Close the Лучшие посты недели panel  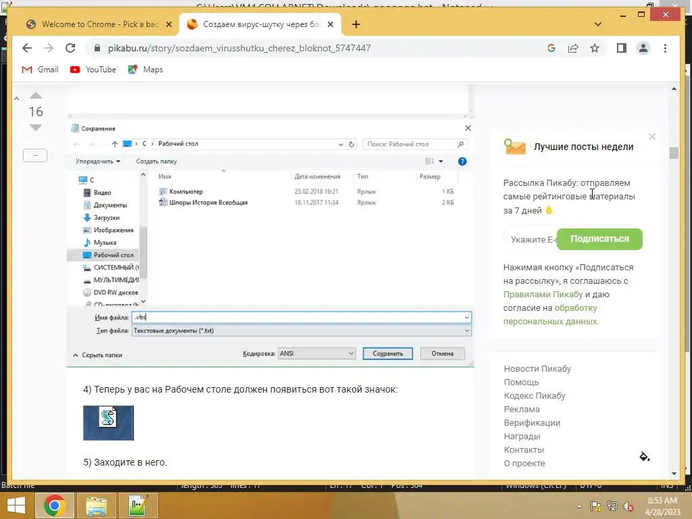coord(652,137)
